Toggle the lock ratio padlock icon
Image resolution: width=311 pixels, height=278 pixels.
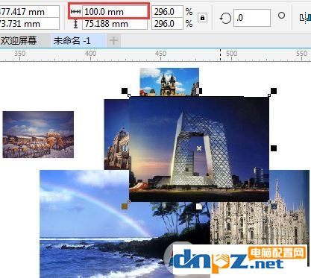coord(202,18)
